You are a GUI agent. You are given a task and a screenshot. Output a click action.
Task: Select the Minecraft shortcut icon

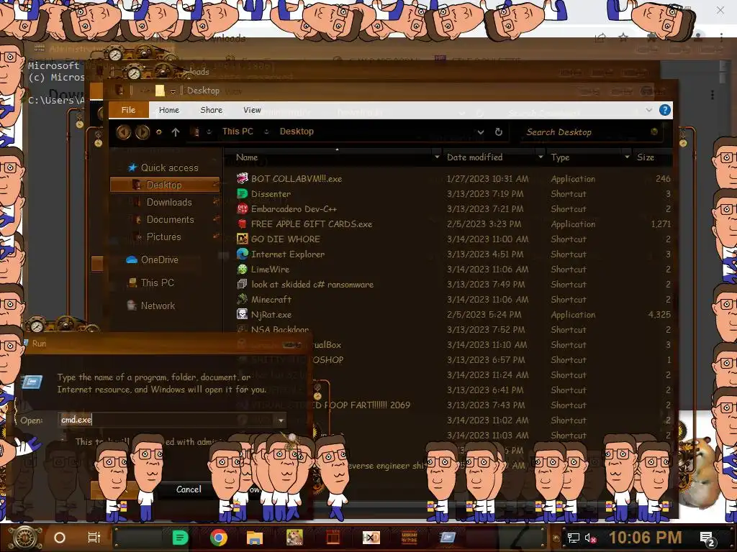click(242, 299)
